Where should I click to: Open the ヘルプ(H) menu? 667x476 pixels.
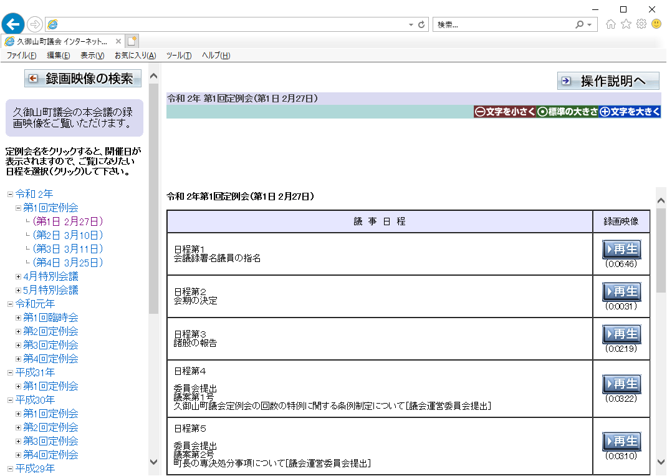point(216,56)
